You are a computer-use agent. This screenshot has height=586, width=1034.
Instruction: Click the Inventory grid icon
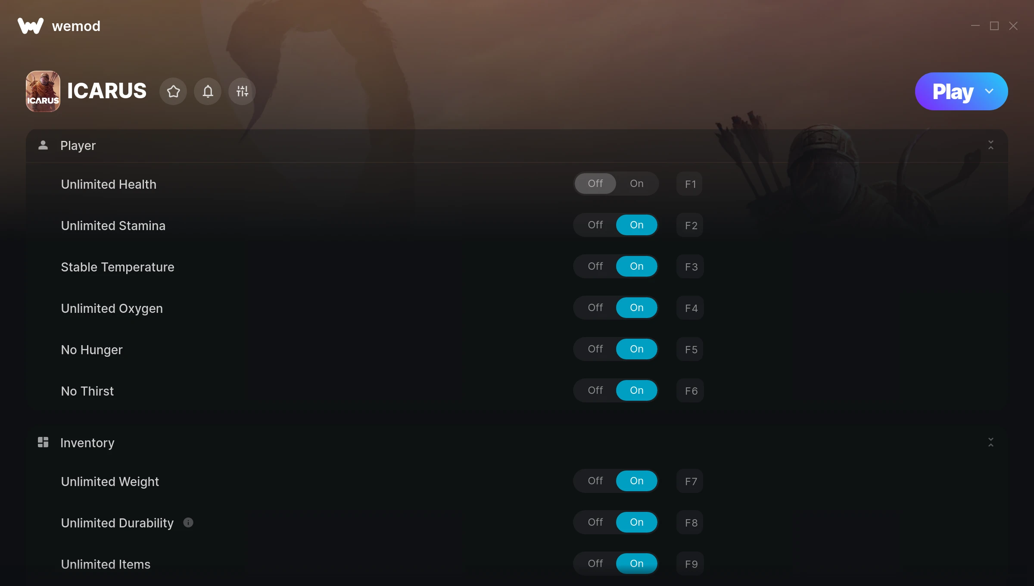point(43,443)
